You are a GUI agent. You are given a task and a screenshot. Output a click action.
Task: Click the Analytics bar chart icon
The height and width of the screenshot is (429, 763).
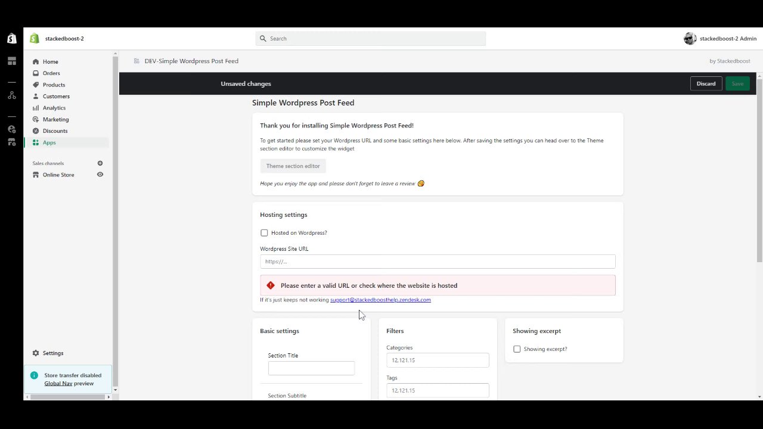click(x=36, y=108)
